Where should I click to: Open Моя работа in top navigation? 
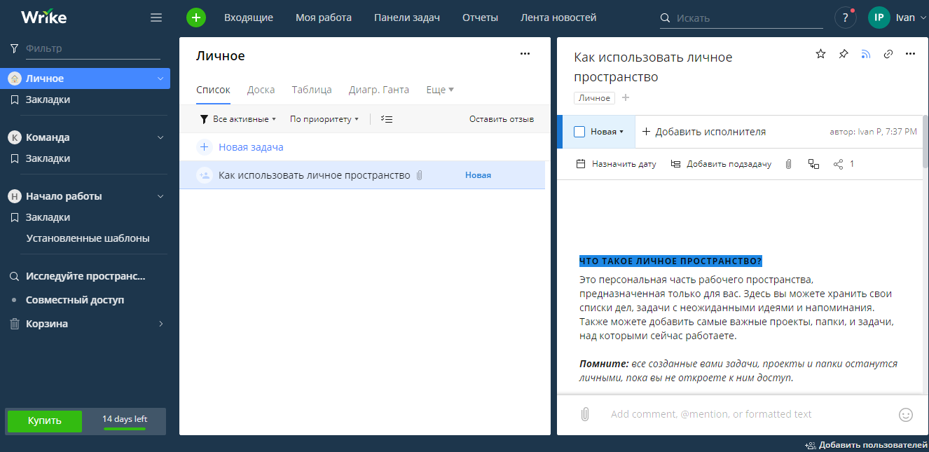324,18
